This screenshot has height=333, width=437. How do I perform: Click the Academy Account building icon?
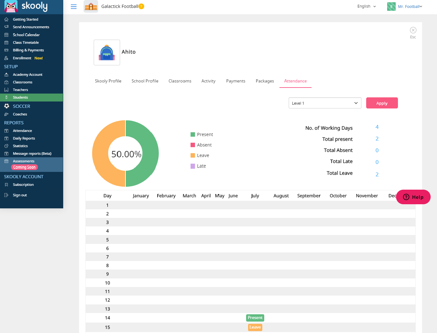pyautogui.click(x=6, y=75)
